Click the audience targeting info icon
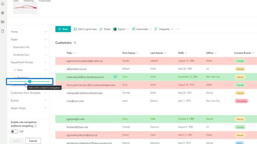 (35, 126)
